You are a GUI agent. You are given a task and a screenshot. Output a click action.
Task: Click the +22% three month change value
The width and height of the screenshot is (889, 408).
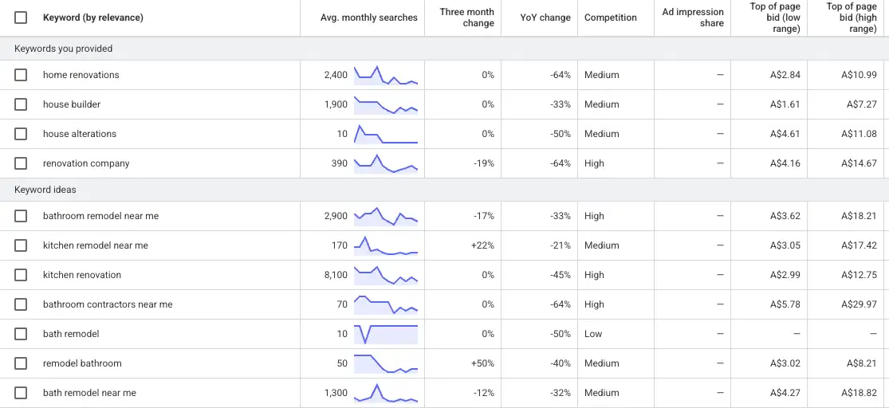point(482,245)
